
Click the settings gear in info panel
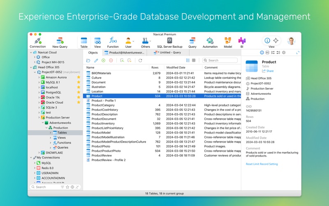[x=284, y=53]
